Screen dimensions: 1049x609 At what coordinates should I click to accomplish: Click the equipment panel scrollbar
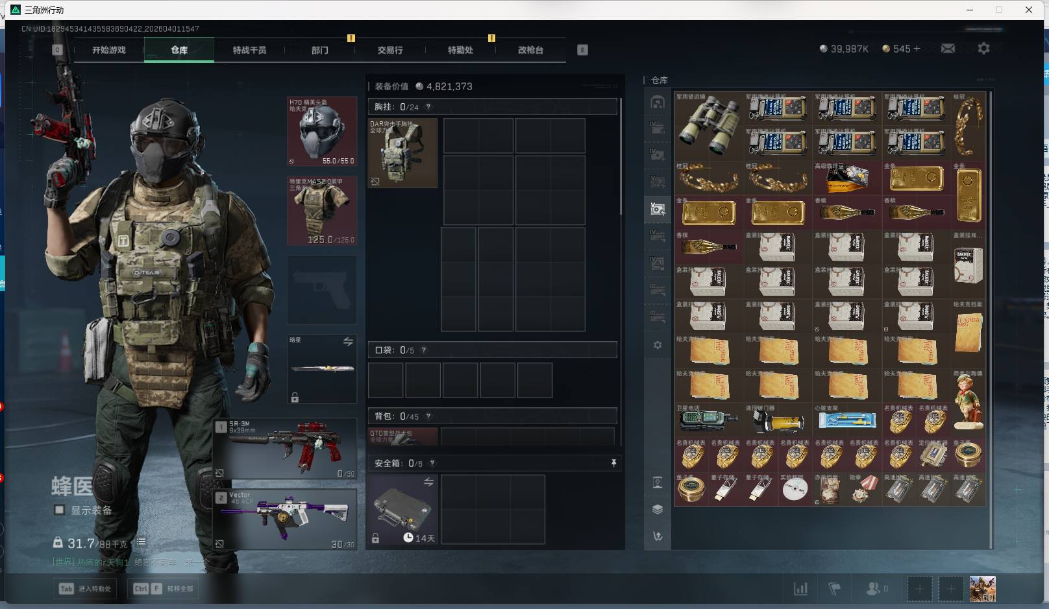[x=621, y=156]
